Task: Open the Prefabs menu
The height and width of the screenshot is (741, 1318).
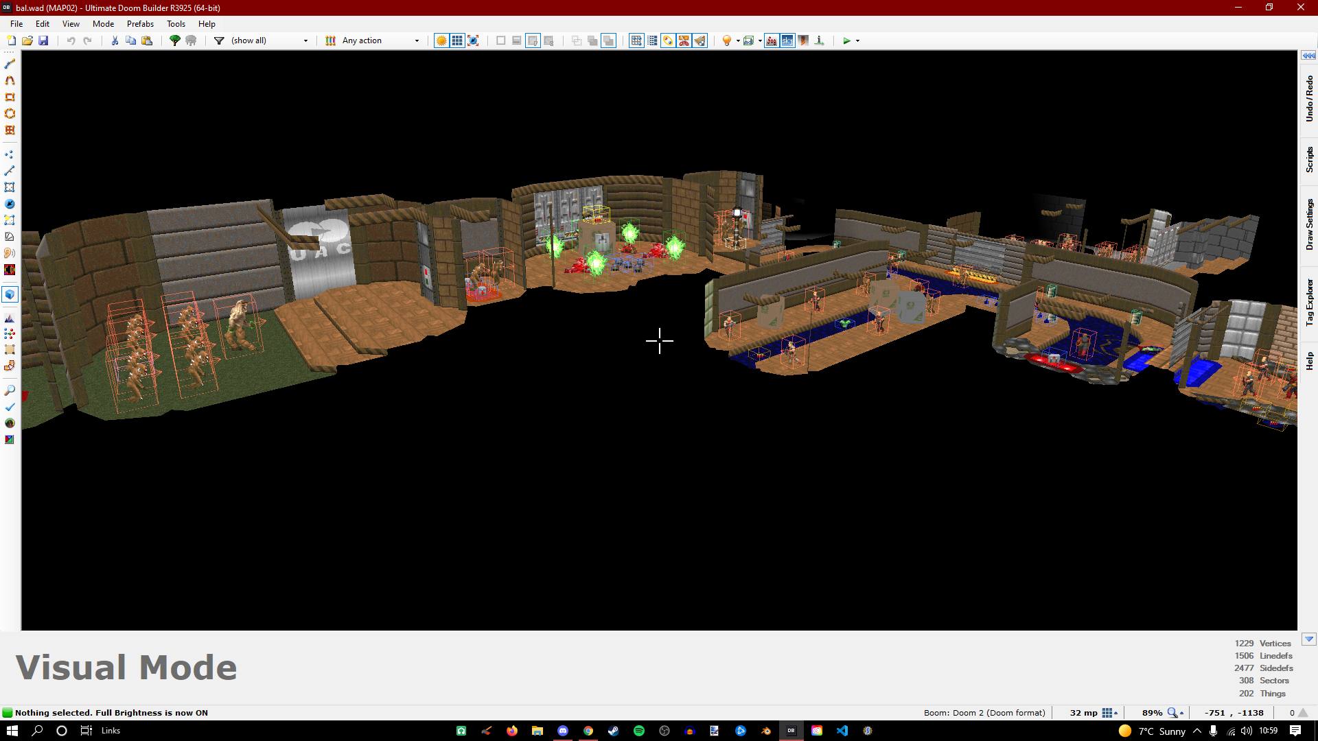Action: coord(140,23)
